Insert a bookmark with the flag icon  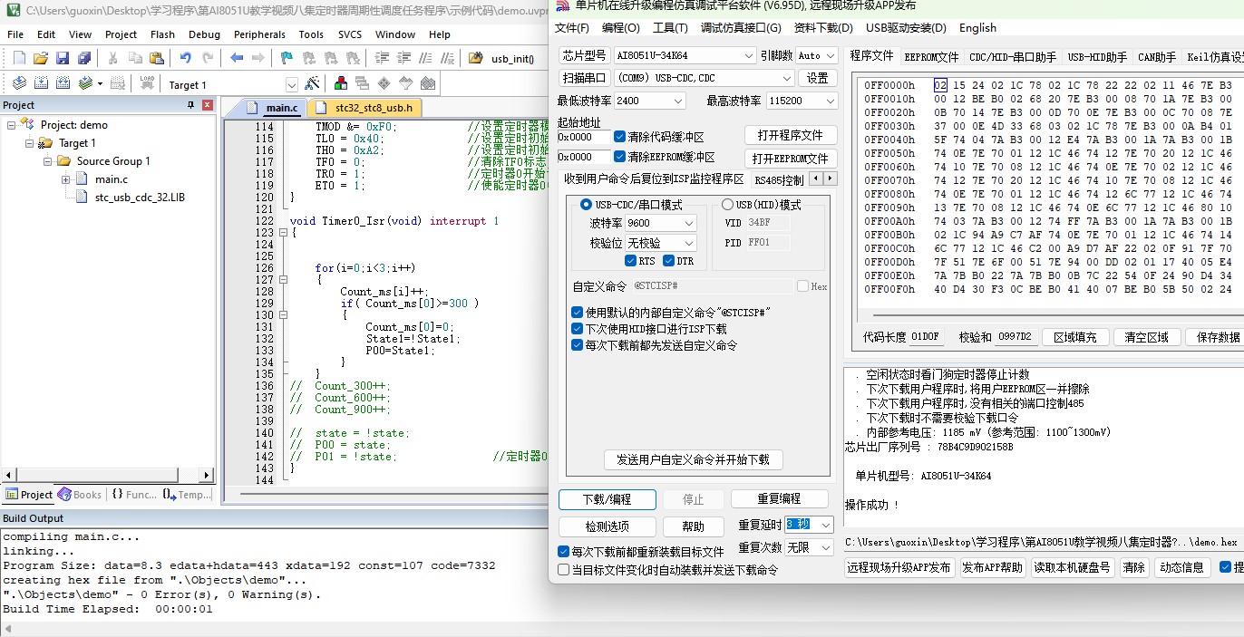pos(287,58)
